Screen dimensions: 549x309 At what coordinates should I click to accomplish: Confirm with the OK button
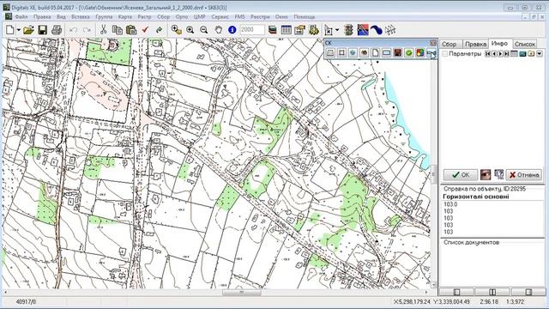tap(461, 175)
